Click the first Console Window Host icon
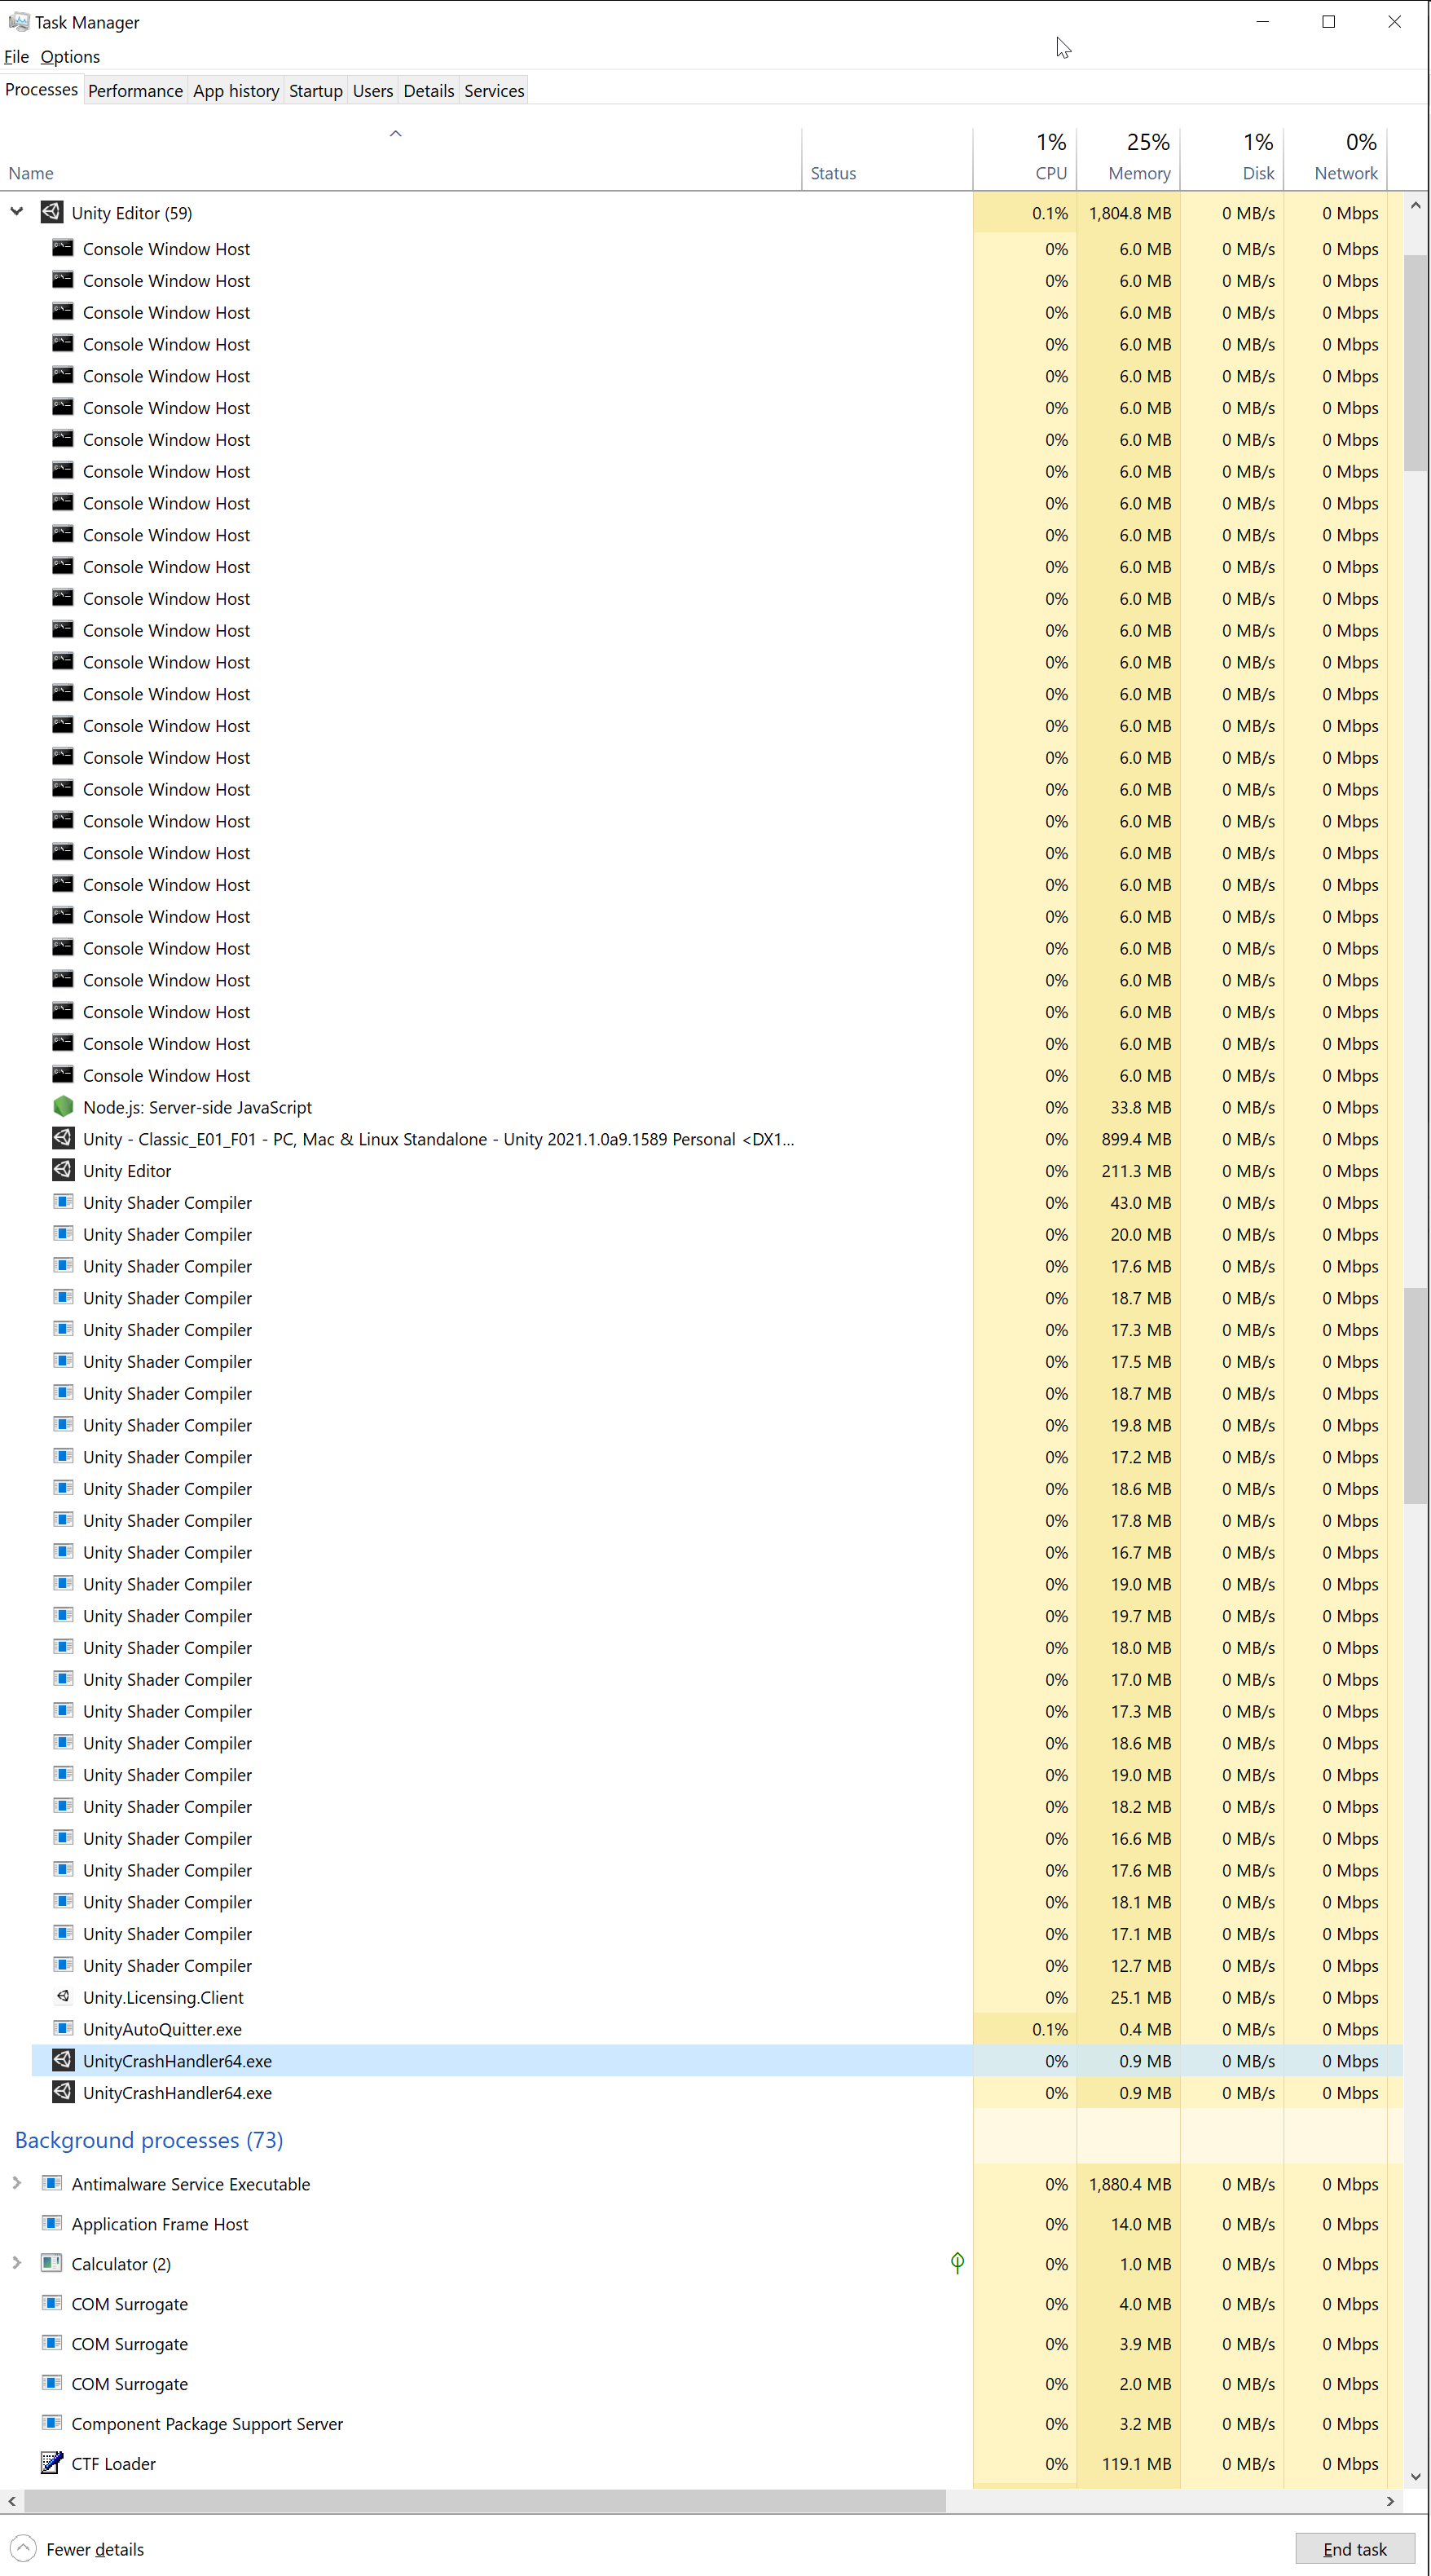 coord(63,248)
